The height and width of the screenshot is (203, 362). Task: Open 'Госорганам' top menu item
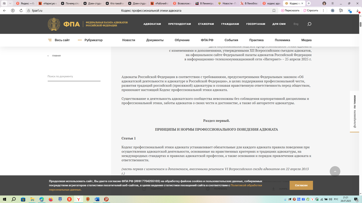(x=256, y=24)
